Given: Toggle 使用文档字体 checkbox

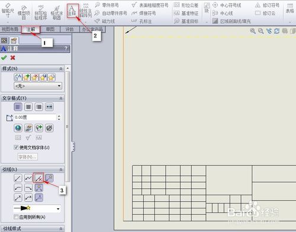Looking at the screenshot, I should 16,147.
